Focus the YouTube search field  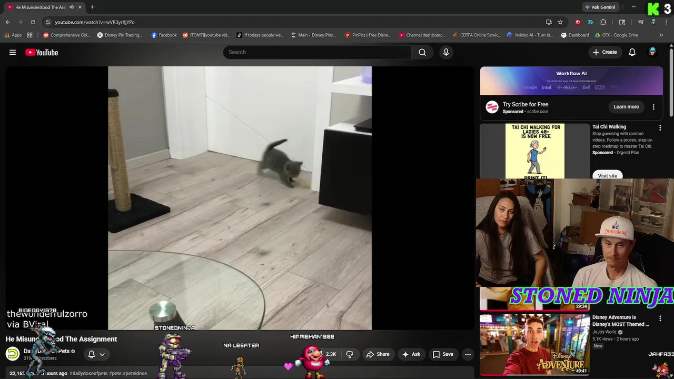[318, 52]
